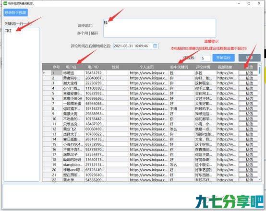The width and height of the screenshot is (266, 211).
Task: Start monitoring with the 开始监控 button
Action: [223, 58]
